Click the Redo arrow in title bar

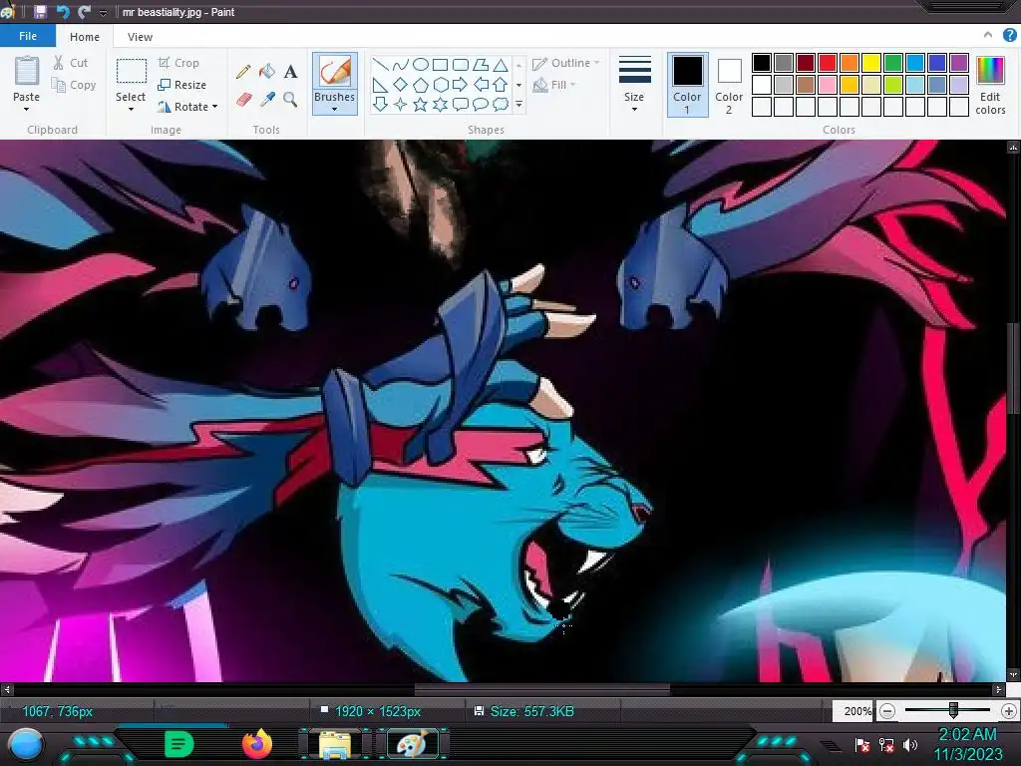tap(84, 12)
